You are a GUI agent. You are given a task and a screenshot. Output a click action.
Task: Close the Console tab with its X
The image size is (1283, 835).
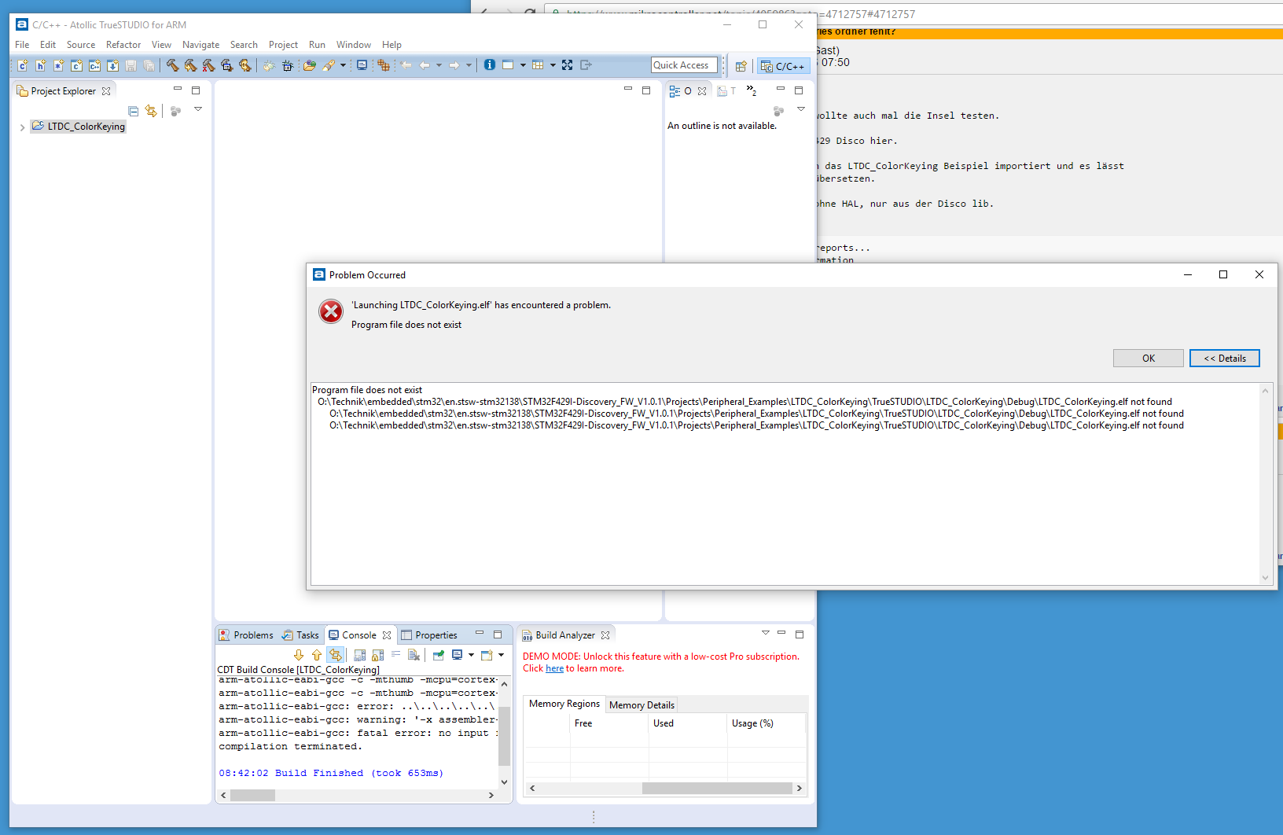click(x=387, y=635)
